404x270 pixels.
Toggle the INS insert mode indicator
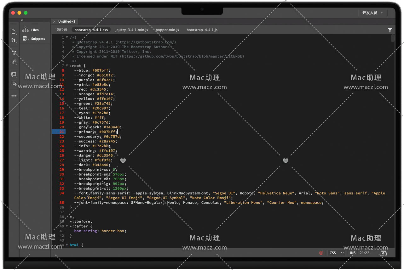353,253
